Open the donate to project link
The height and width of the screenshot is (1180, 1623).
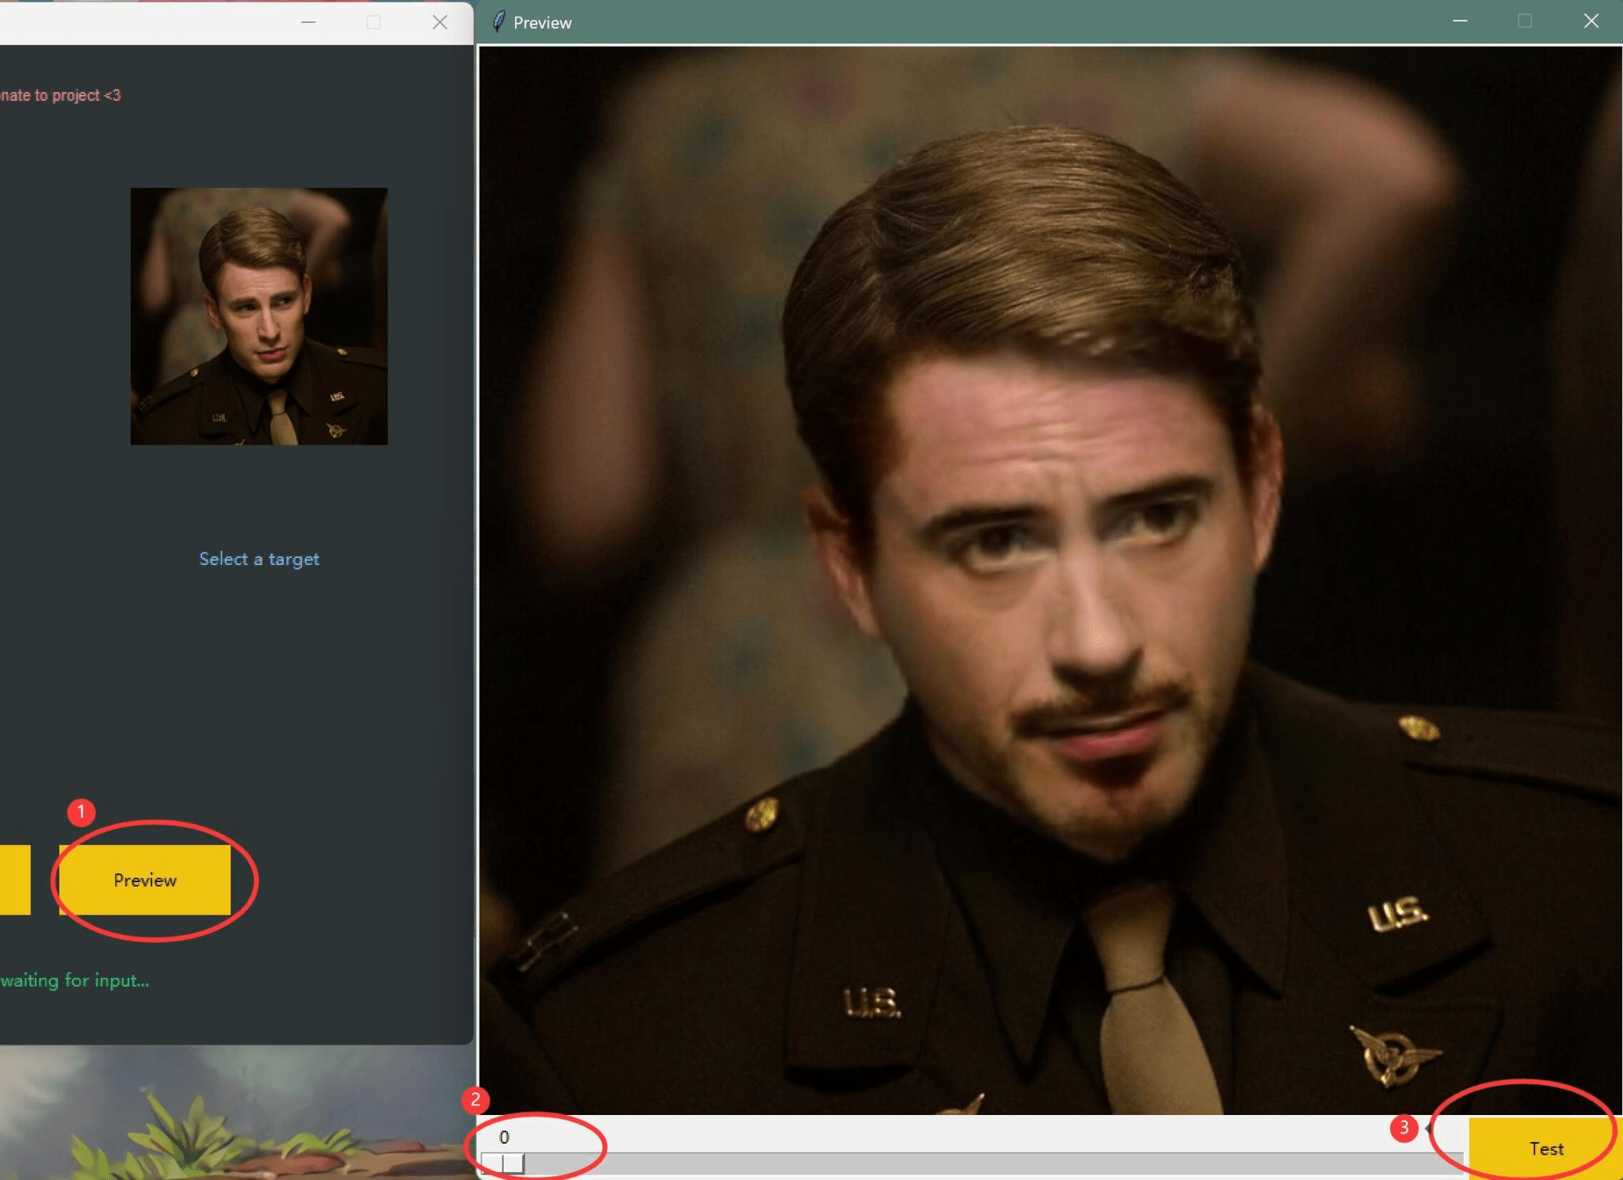(x=60, y=95)
